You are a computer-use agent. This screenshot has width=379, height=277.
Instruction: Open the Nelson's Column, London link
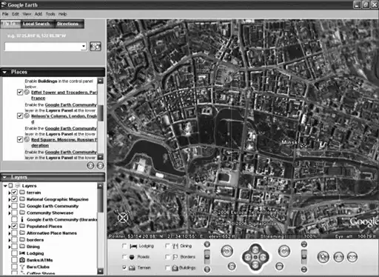point(64,119)
